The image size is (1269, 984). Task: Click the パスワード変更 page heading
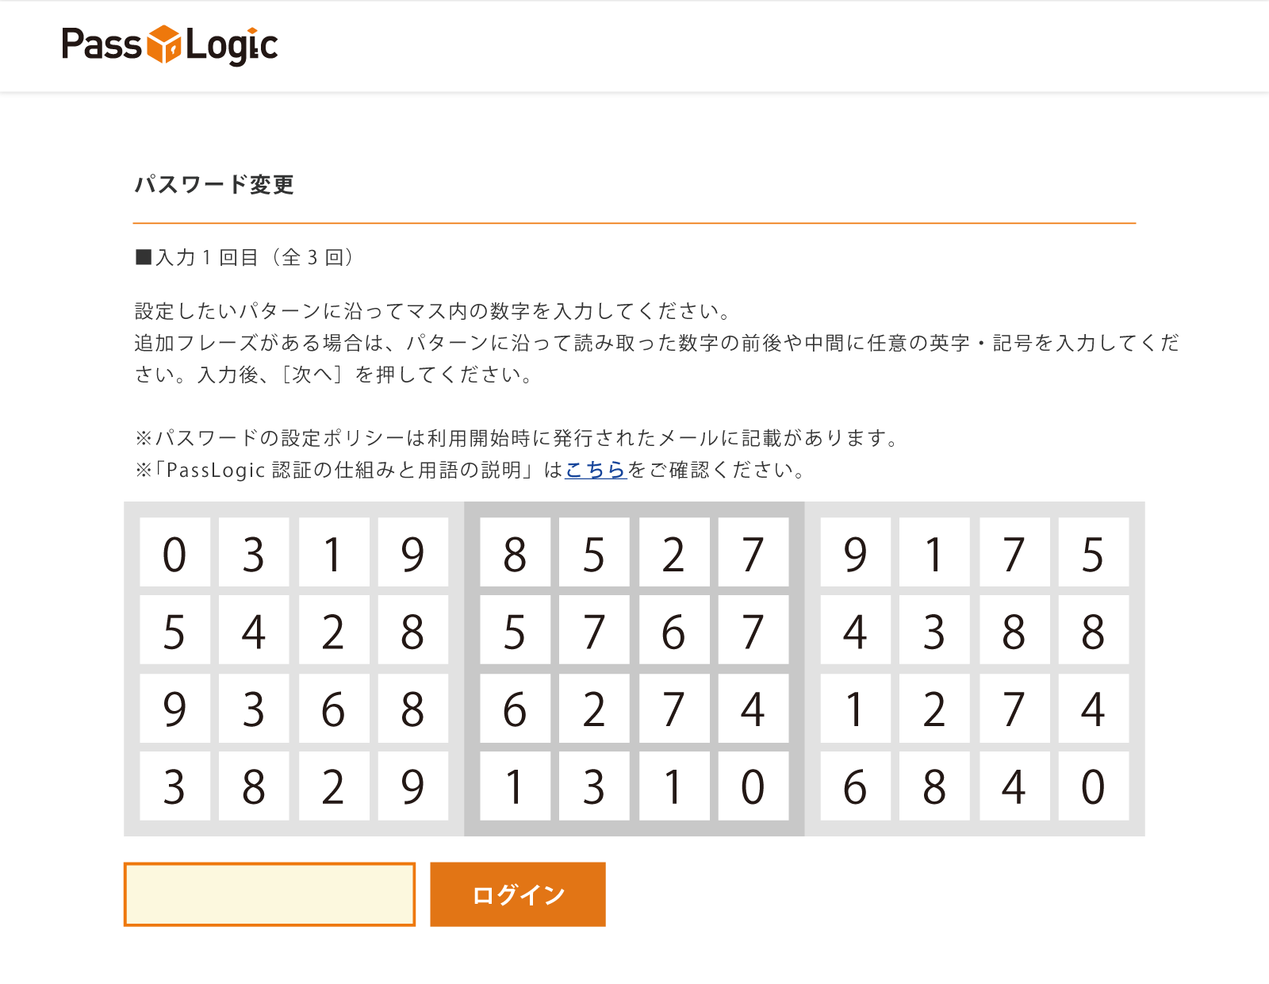pos(214,185)
